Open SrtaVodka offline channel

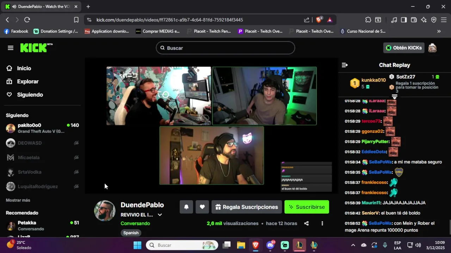(42, 172)
